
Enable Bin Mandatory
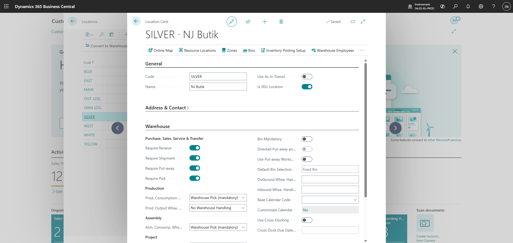pyautogui.click(x=307, y=139)
